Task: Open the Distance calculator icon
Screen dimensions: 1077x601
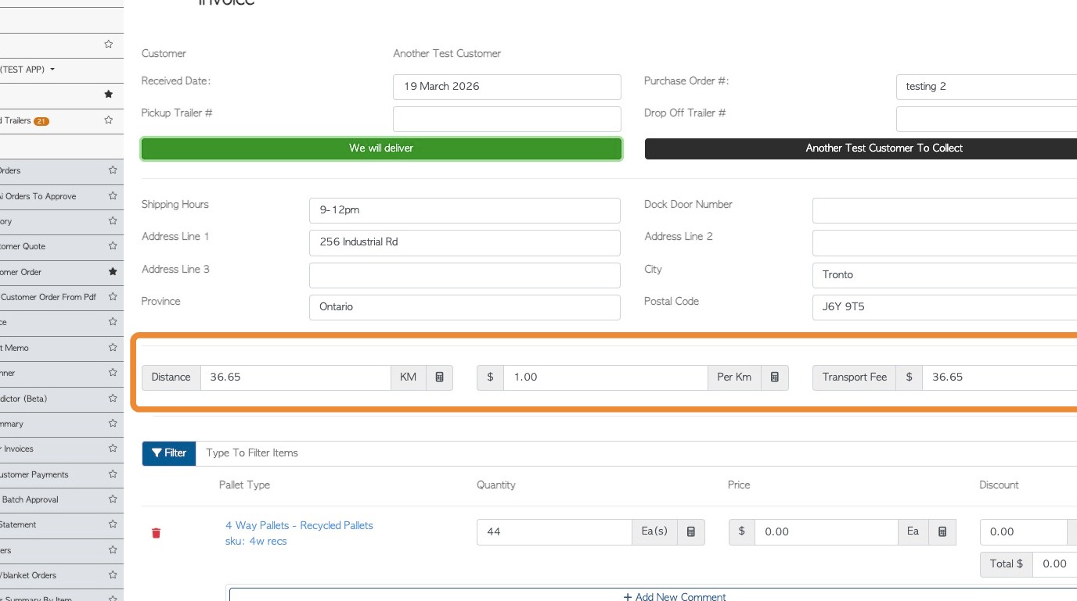Action: coord(439,377)
